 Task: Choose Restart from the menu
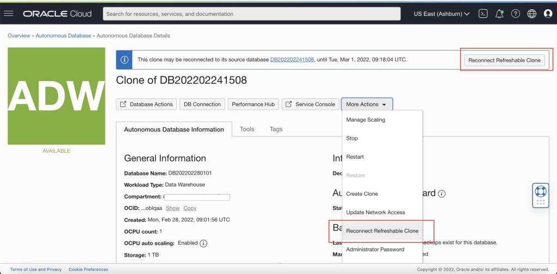pyautogui.click(x=382, y=157)
